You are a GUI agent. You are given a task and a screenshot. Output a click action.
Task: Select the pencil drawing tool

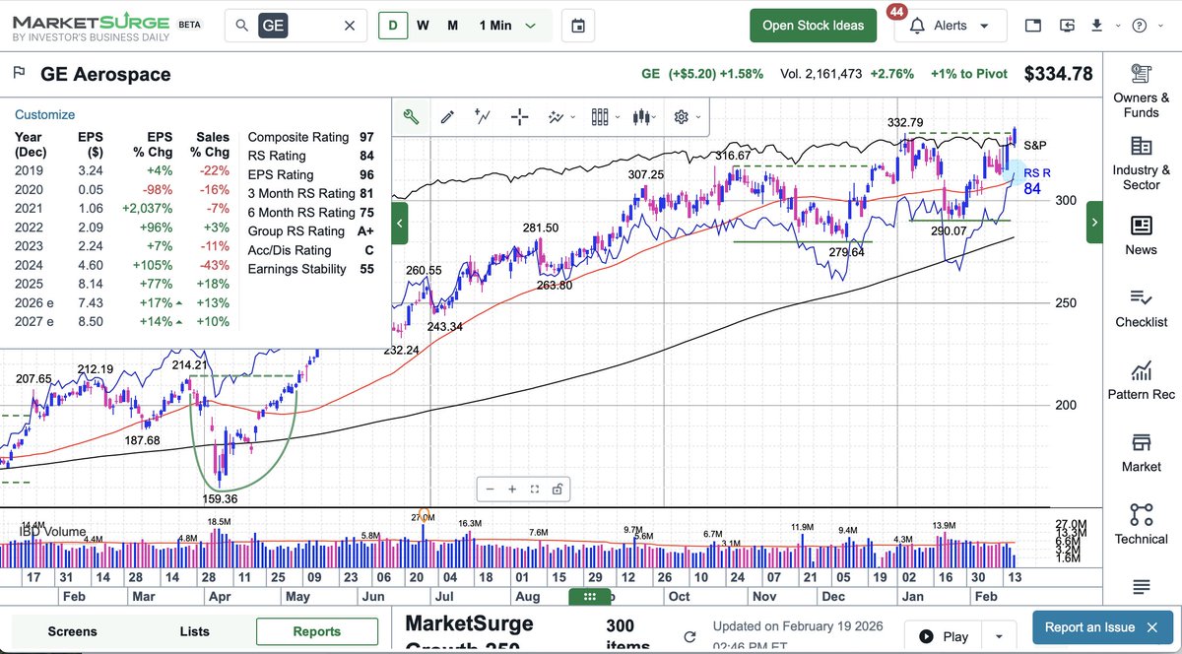point(447,117)
